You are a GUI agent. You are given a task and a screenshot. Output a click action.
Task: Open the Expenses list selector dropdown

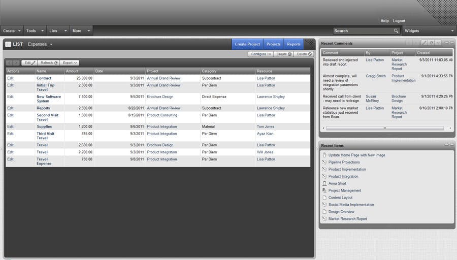tap(51, 44)
